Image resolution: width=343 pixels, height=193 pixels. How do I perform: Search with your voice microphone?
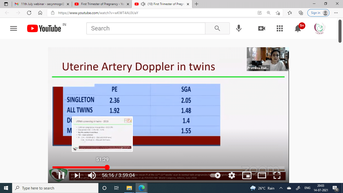[x=239, y=28]
